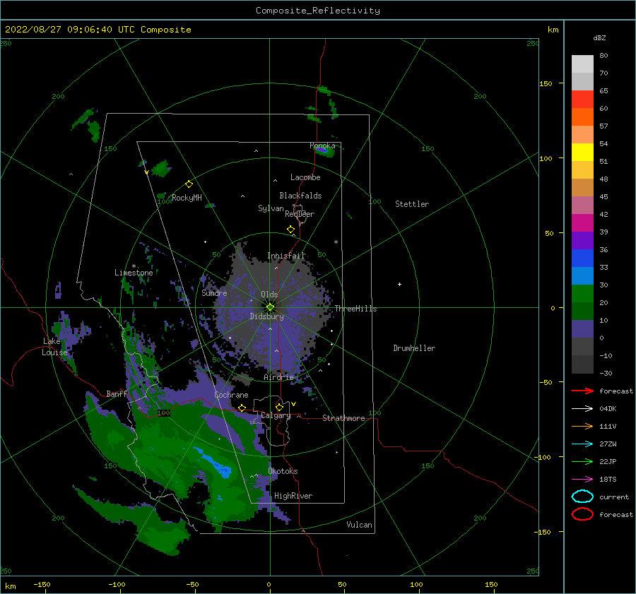
Task: Click the Drumheller city label
Action: tap(414, 348)
